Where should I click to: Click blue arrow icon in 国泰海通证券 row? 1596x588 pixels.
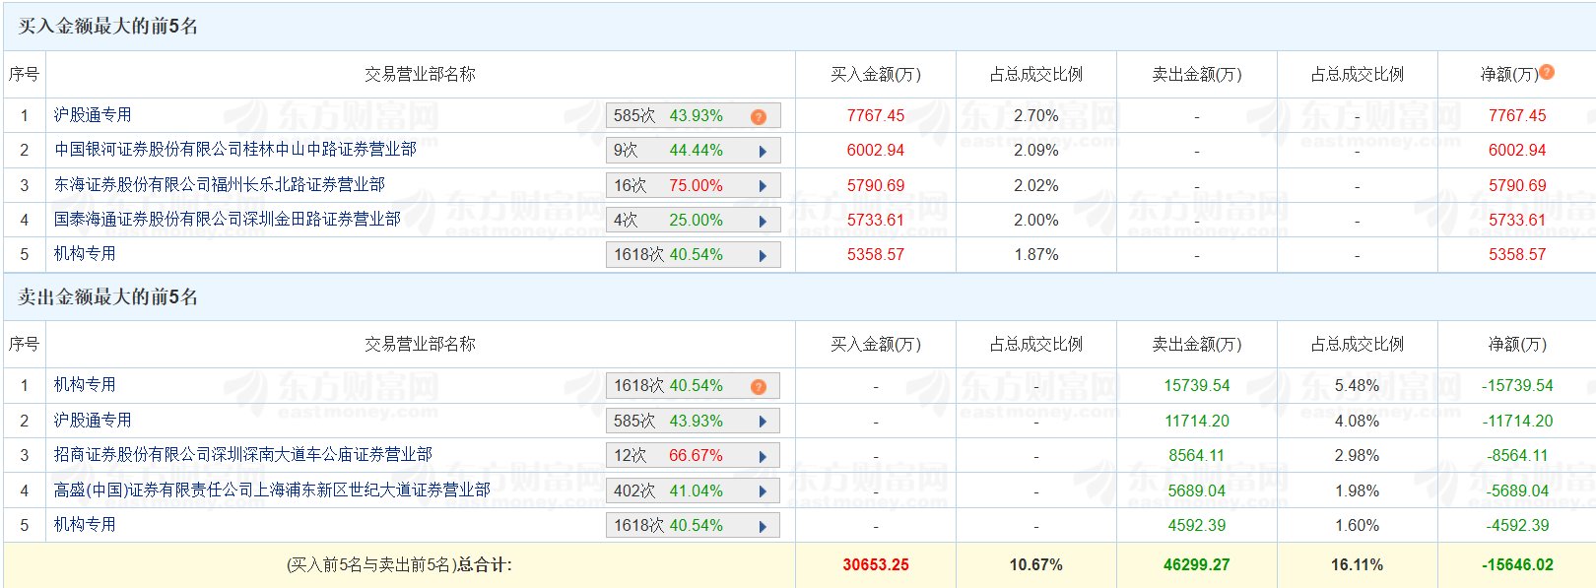tap(763, 222)
